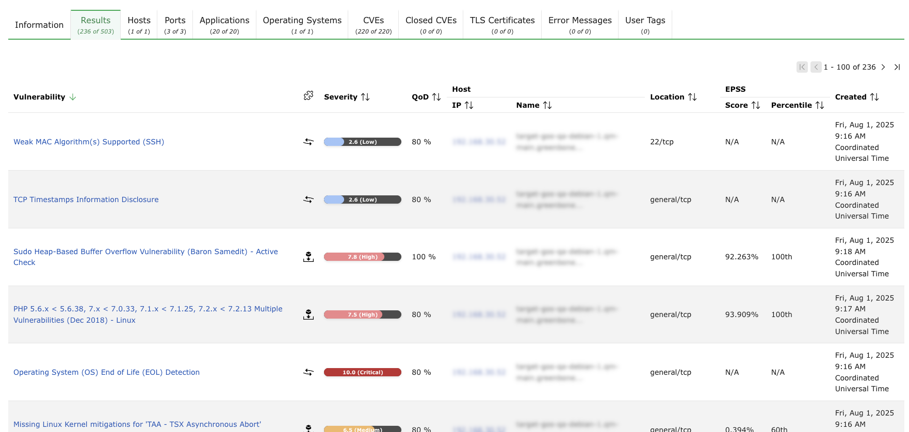Click mitigation icon for TCP Timestamps row
Image resolution: width=909 pixels, height=432 pixels.
tap(309, 200)
